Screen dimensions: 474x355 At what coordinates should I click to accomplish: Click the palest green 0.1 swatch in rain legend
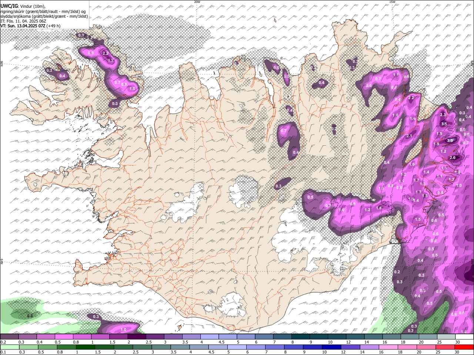tap(9, 347)
